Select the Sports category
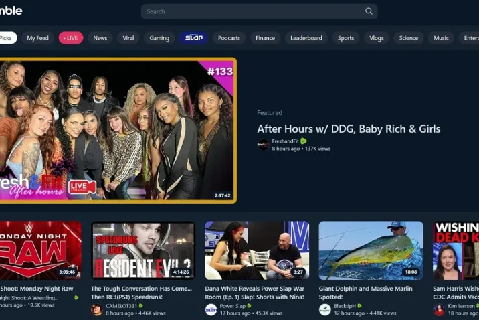Viewport: 479px width, 320px height. pyautogui.click(x=345, y=38)
